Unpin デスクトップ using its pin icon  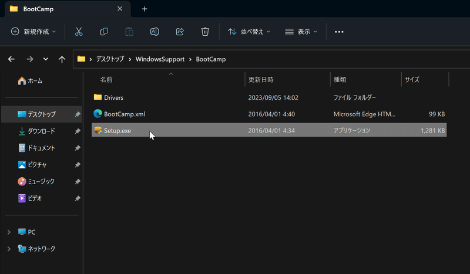78,114
